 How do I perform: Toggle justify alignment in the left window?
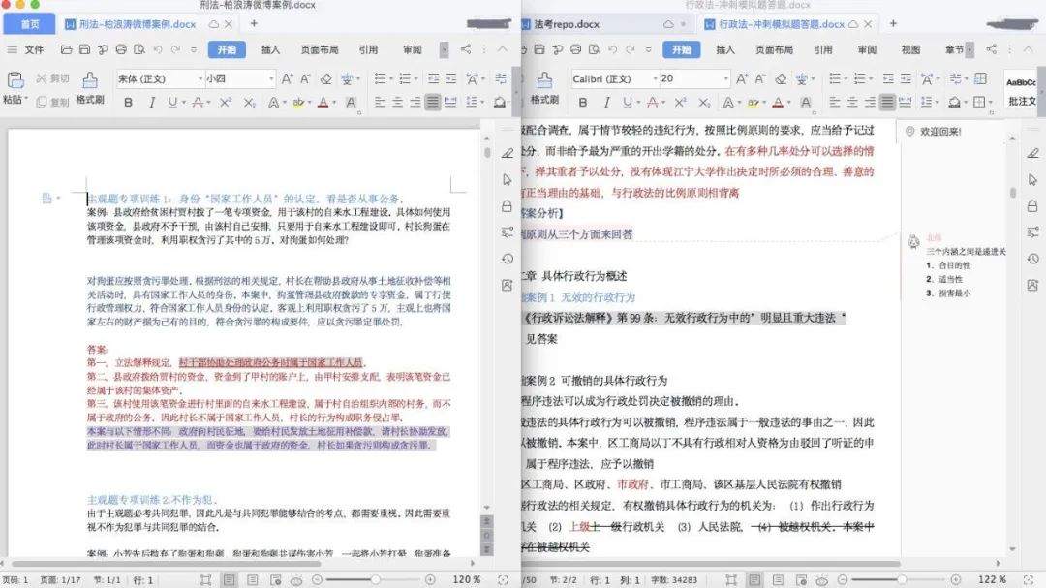[432, 102]
